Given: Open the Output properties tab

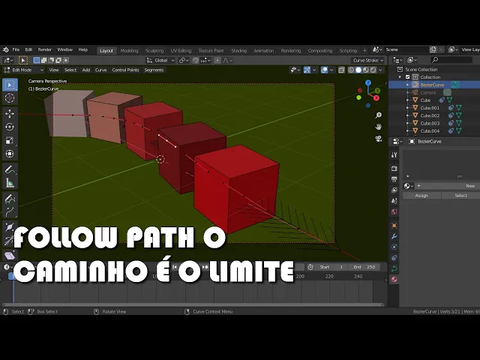Looking at the screenshot, I should (394, 179).
